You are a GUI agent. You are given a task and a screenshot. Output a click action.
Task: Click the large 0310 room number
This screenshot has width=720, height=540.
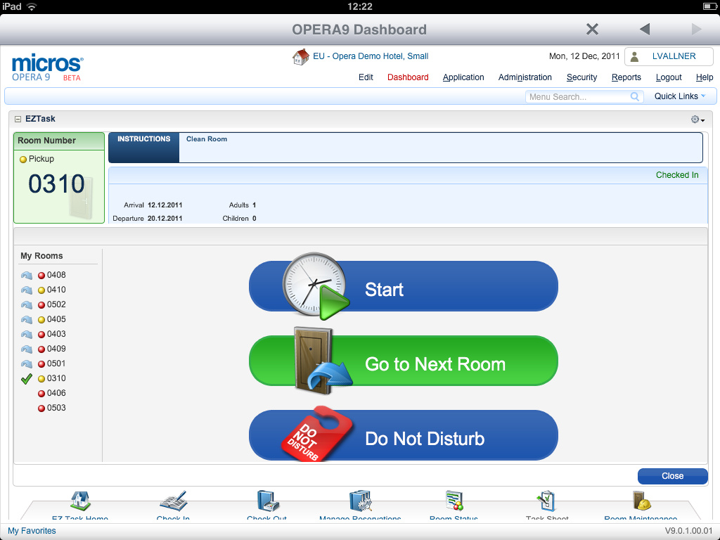point(56,184)
